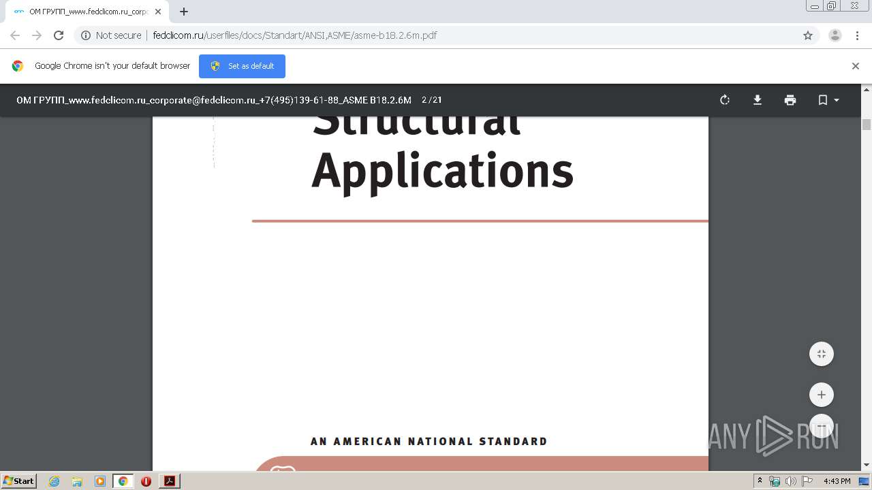Click the scrollbar down arrow

pyautogui.click(x=867, y=465)
